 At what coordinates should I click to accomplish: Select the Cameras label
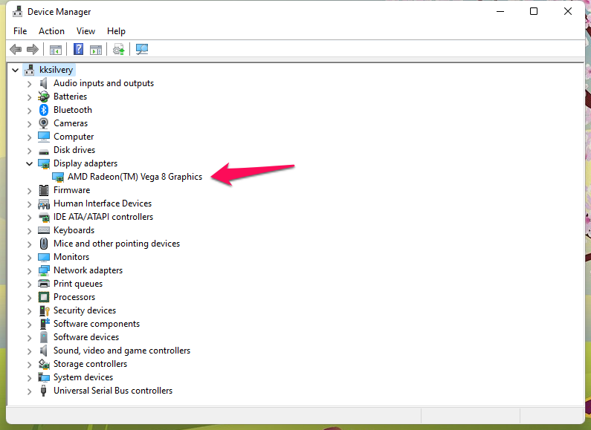[x=71, y=123]
